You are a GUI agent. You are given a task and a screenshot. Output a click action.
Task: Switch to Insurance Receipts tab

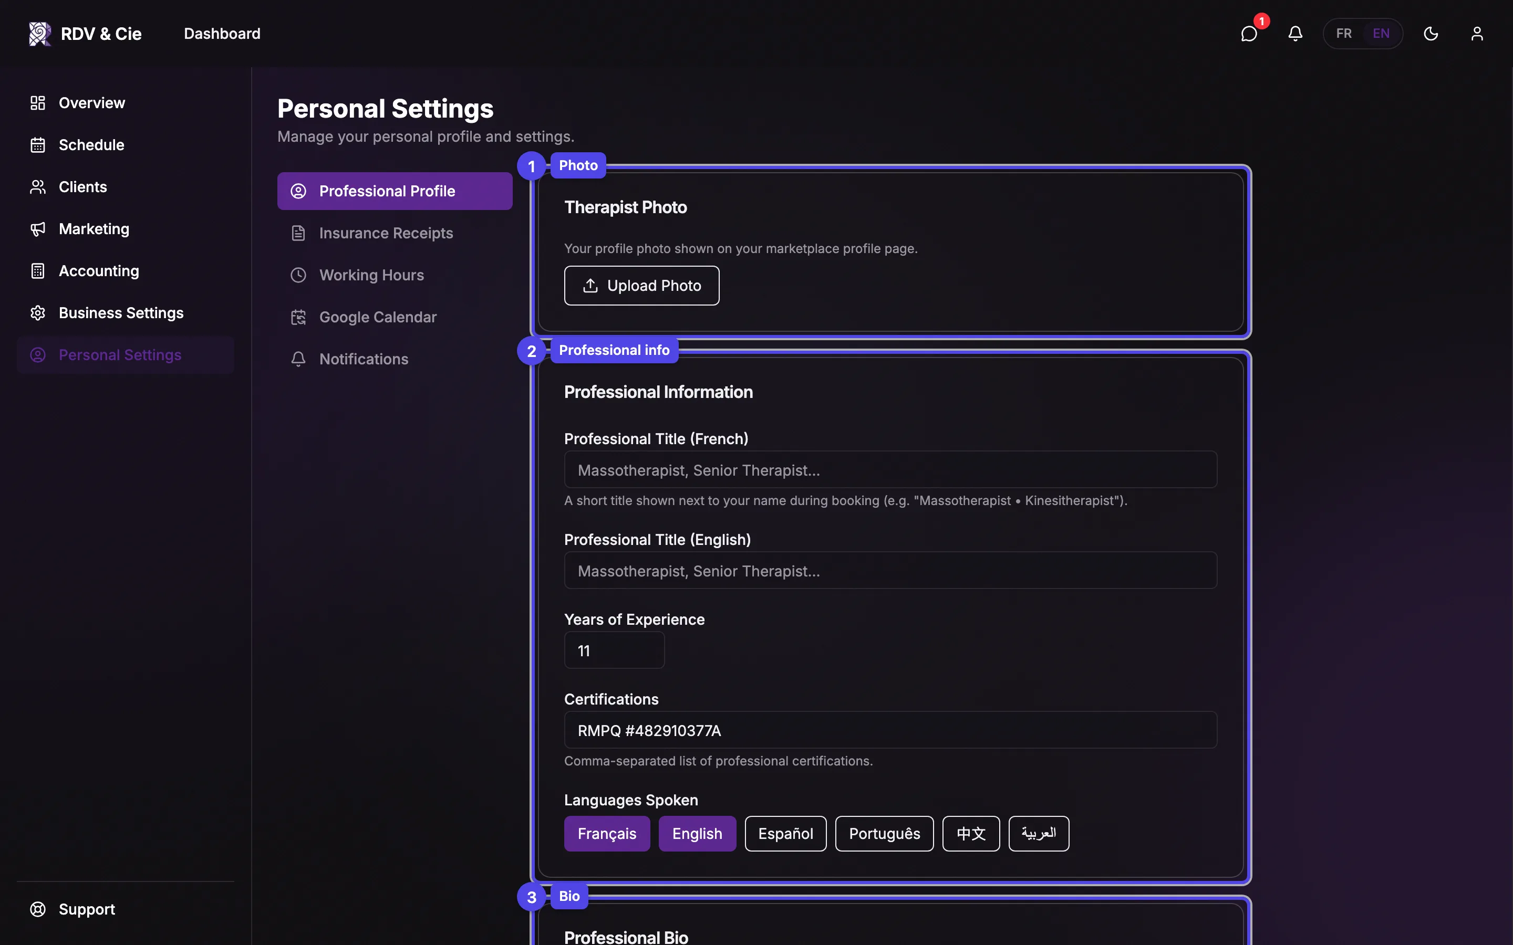[x=395, y=233]
